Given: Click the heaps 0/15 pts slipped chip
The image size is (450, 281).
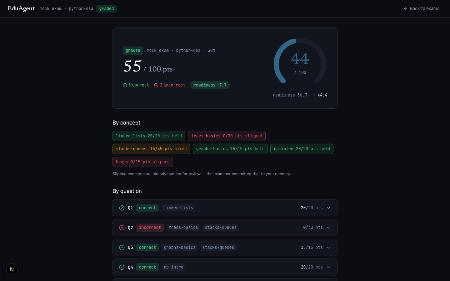Looking at the screenshot, I should (143, 162).
